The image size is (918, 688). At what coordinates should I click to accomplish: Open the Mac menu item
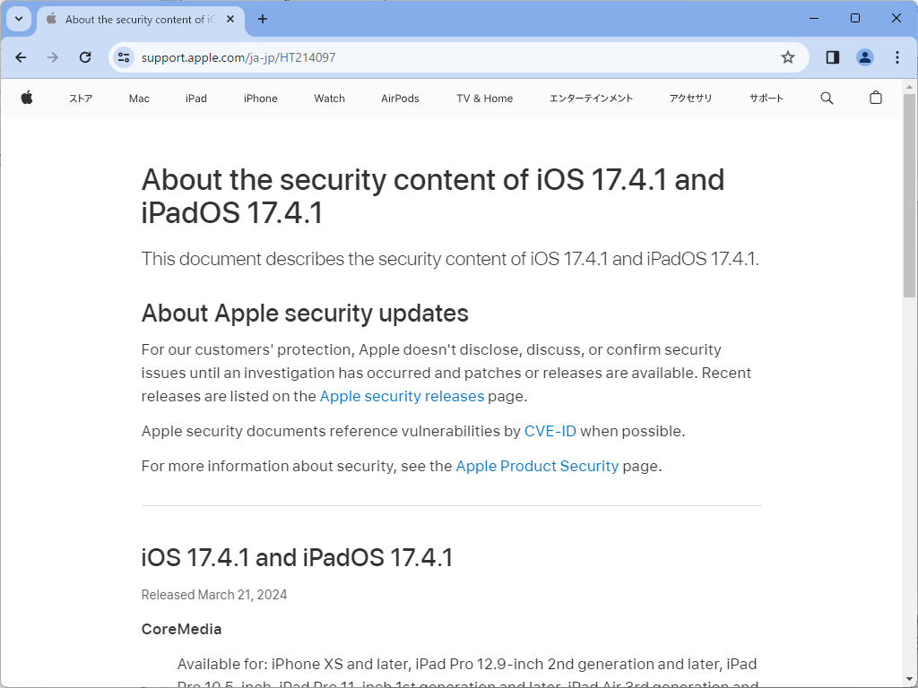139,99
